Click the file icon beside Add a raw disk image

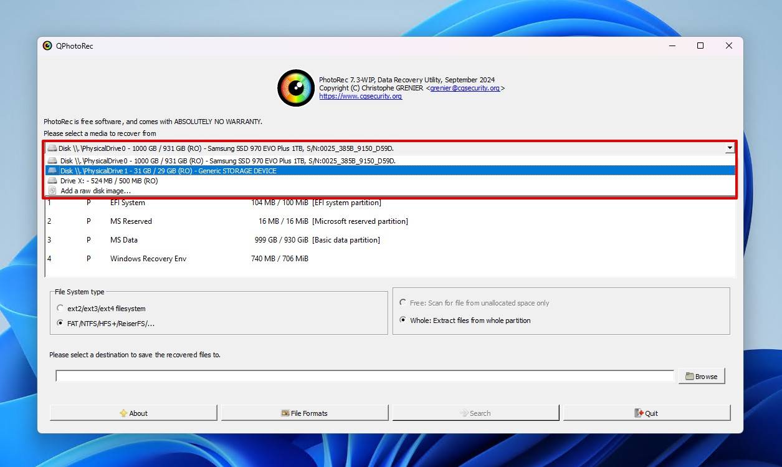pos(53,191)
